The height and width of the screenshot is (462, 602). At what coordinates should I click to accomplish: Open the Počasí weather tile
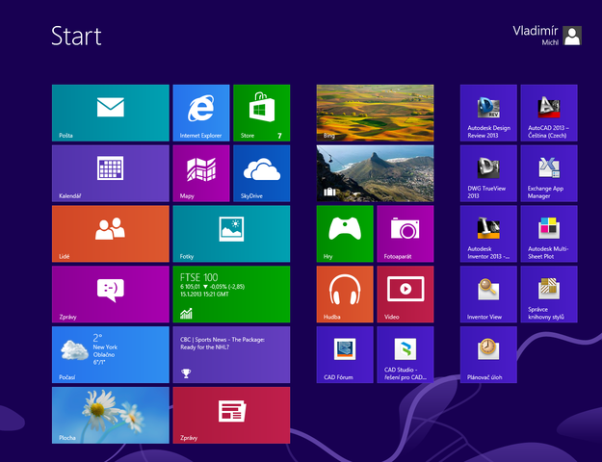pyautogui.click(x=111, y=354)
